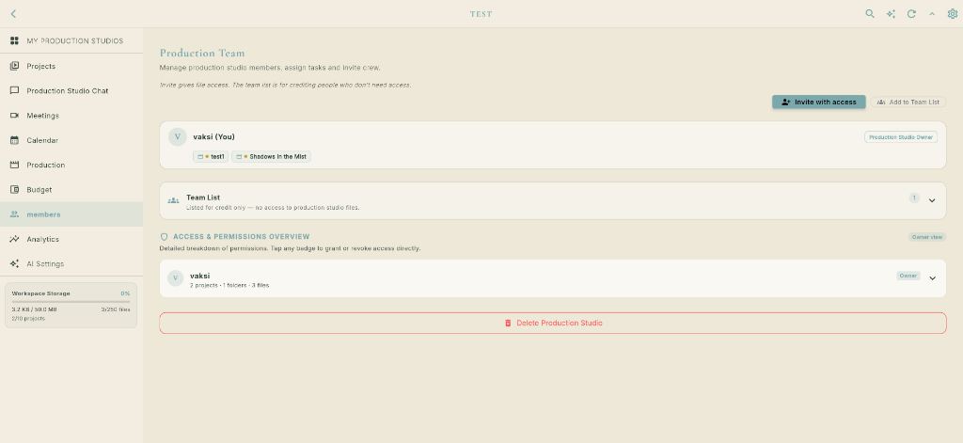Click the person-plus icon on Invite button
Image resolution: width=963 pixels, height=443 pixels.
pos(786,102)
